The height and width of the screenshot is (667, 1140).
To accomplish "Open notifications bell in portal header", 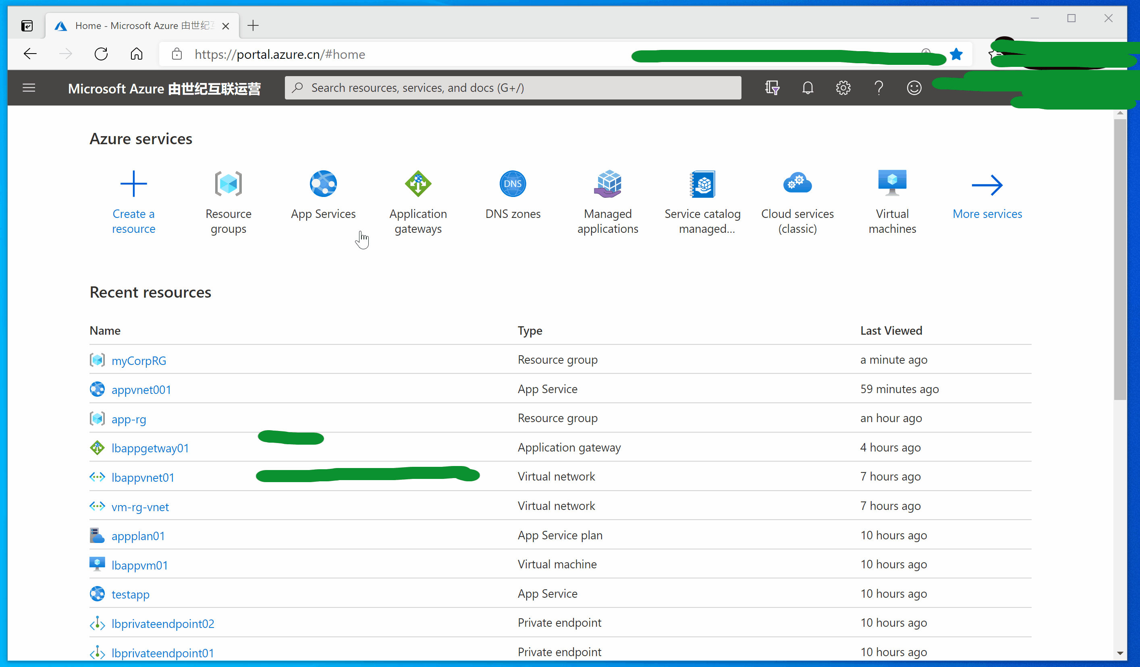I will pyautogui.click(x=808, y=88).
